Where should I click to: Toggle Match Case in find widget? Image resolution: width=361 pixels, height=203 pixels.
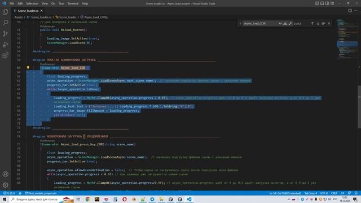[280, 24]
